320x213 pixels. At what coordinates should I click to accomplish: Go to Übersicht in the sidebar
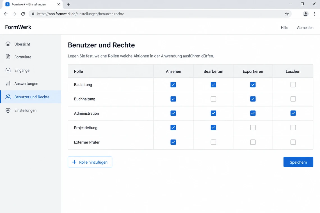31,44
